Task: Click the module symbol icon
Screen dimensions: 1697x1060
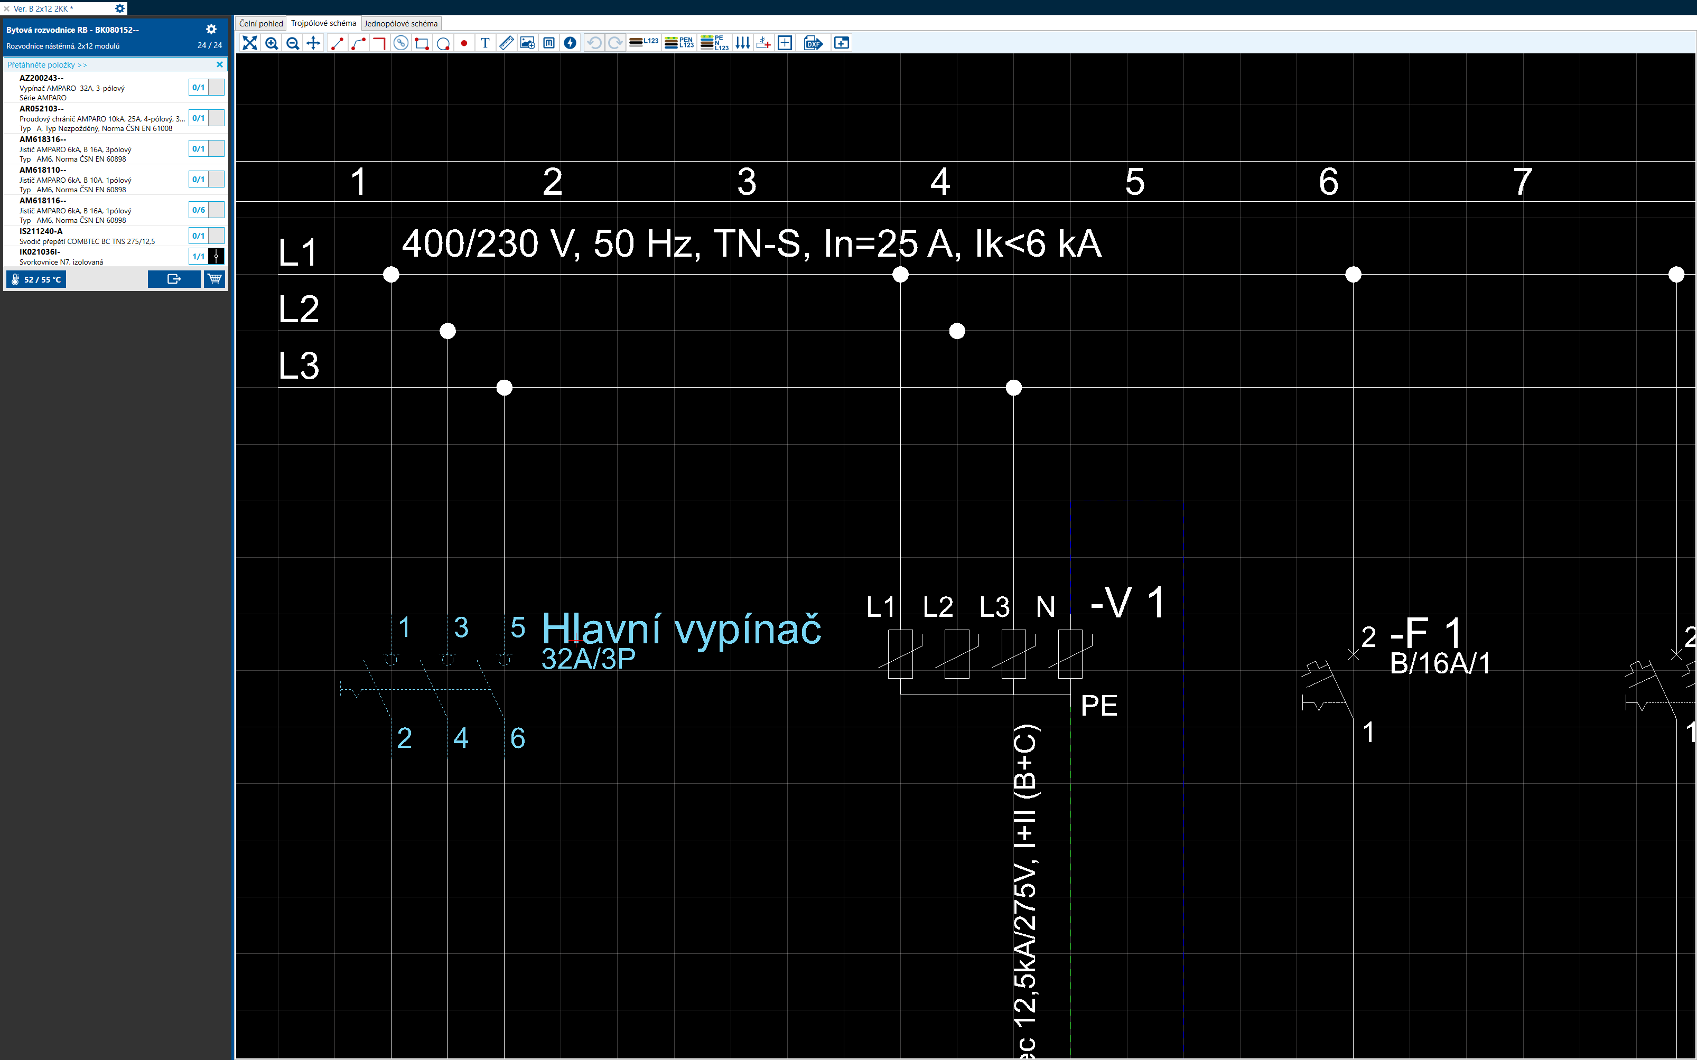Action: pyautogui.click(x=549, y=43)
